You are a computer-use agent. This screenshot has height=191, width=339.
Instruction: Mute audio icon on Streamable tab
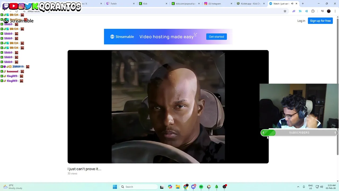click(292, 4)
